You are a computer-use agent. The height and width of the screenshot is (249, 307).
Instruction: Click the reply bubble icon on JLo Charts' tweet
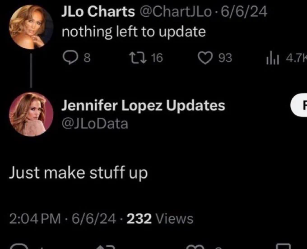[70, 58]
